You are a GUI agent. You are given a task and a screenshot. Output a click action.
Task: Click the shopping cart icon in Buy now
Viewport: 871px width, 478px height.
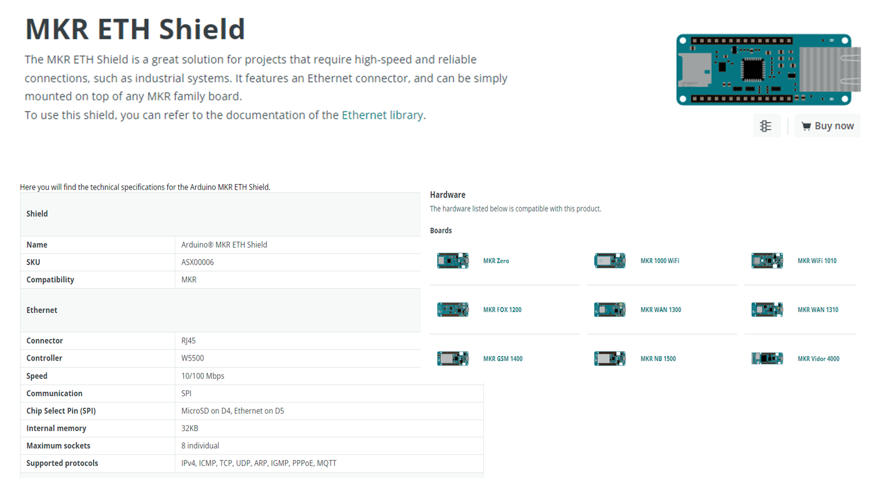pos(806,126)
